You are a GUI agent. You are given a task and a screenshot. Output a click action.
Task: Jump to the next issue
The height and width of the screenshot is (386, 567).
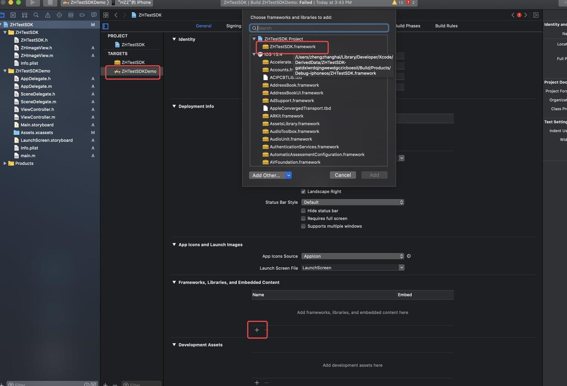525,15
